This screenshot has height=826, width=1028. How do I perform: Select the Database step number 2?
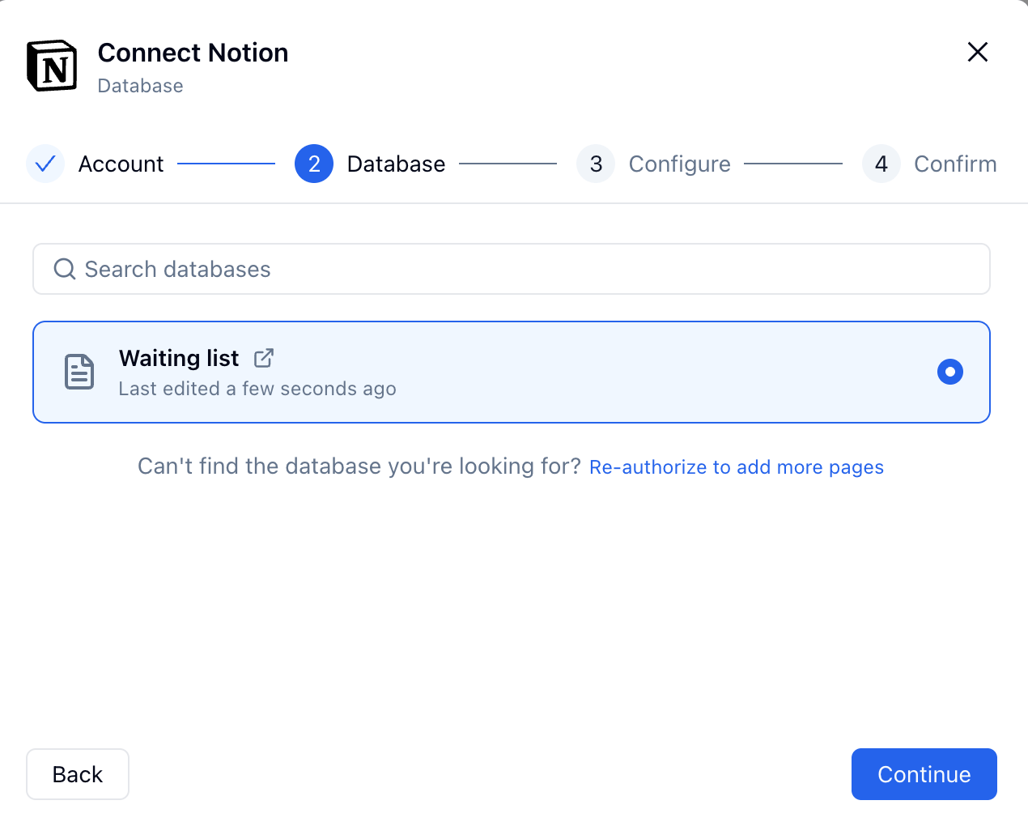314,164
